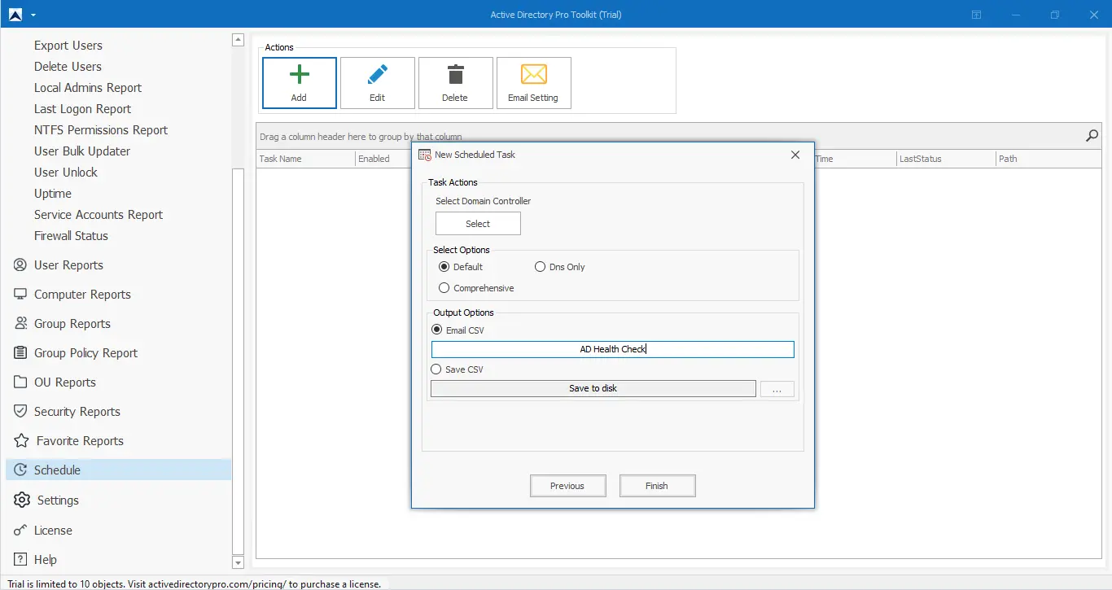
Task: Choose the Save CSV output option
Action: point(436,369)
